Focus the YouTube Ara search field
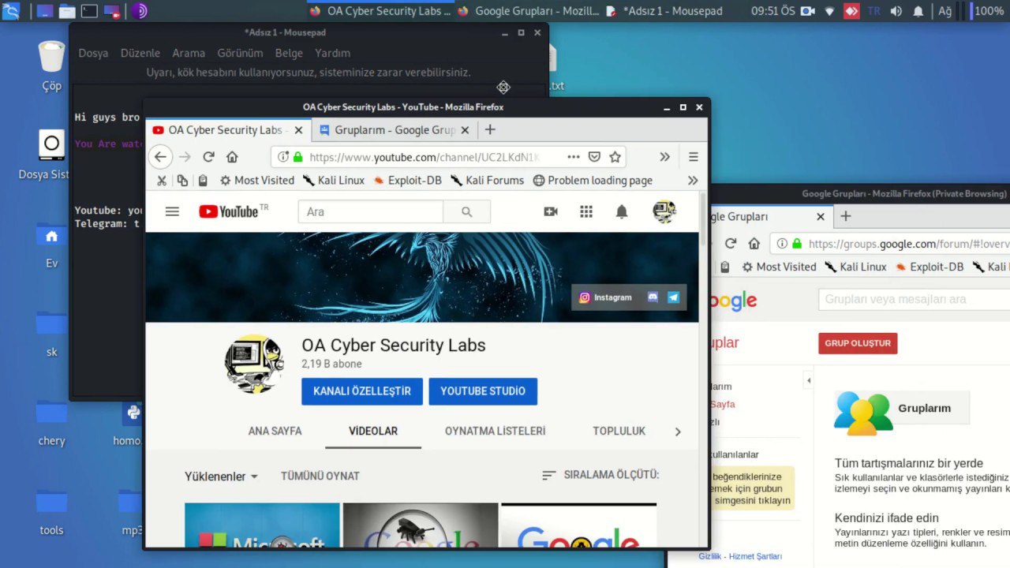 tap(370, 211)
